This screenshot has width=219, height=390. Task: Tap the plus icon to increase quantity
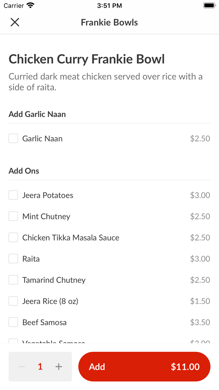(59, 366)
